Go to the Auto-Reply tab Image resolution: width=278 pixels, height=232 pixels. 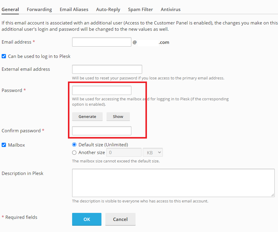108,9
